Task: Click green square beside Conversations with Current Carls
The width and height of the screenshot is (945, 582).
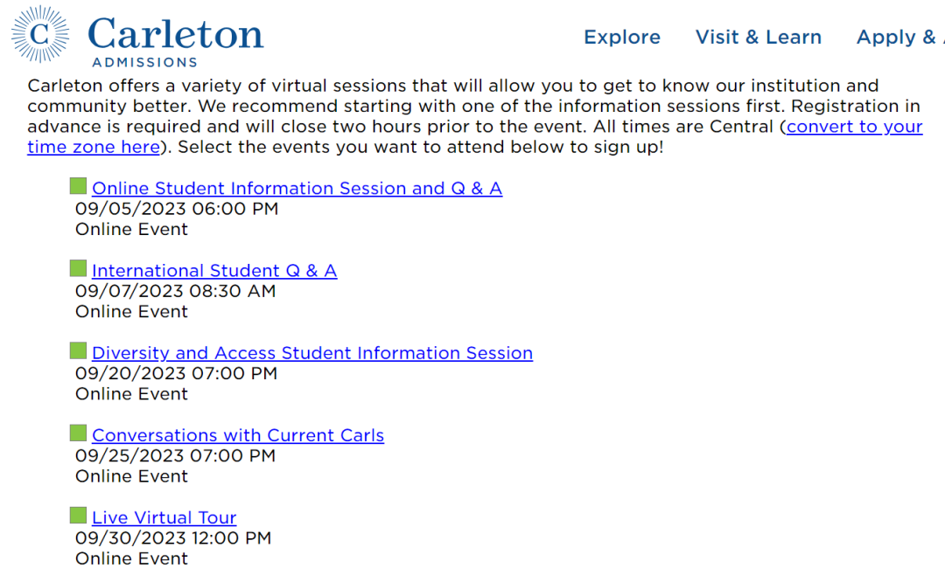Action: pos(79,433)
